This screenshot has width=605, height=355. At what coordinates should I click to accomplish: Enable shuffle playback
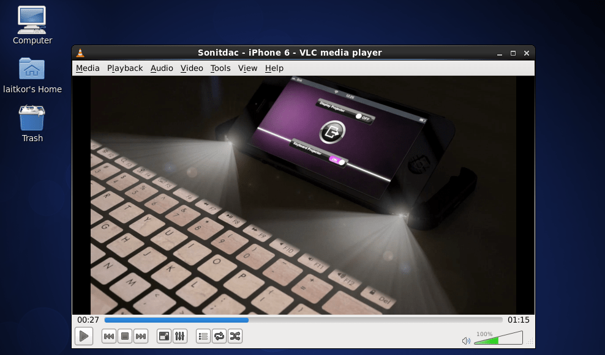(235, 336)
